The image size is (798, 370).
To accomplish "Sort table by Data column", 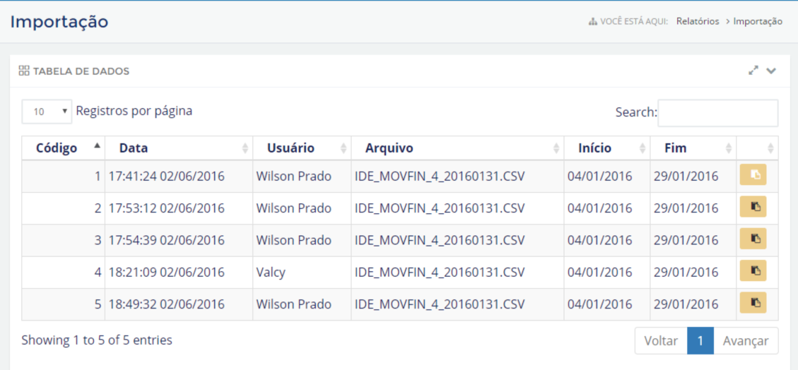I will [179, 148].
